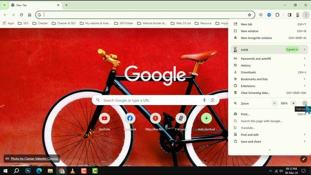This screenshot has height=175, width=311.
Task: Click the blue extension icon in toolbar
Action: click(269, 15)
